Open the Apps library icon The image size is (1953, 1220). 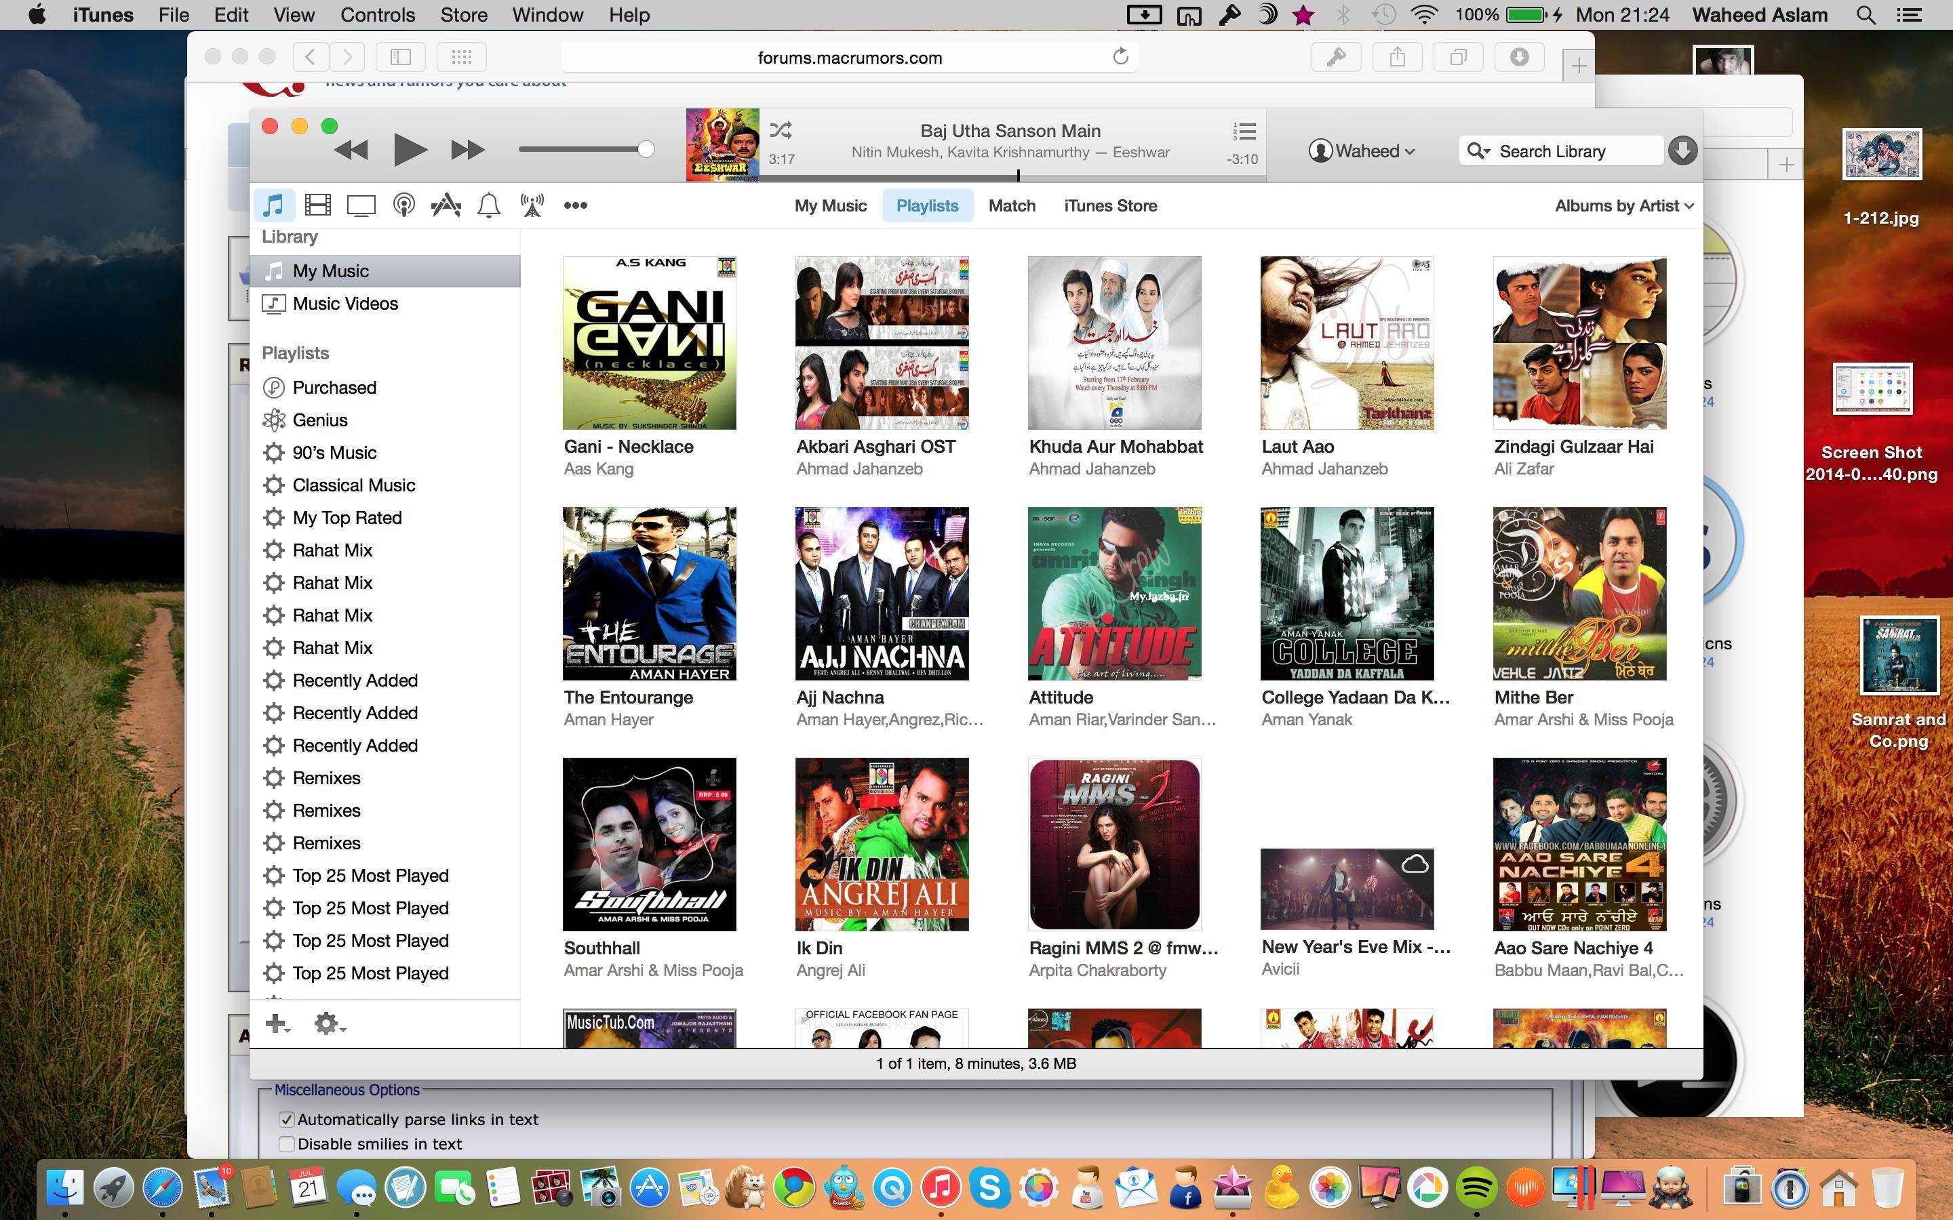point(446,205)
